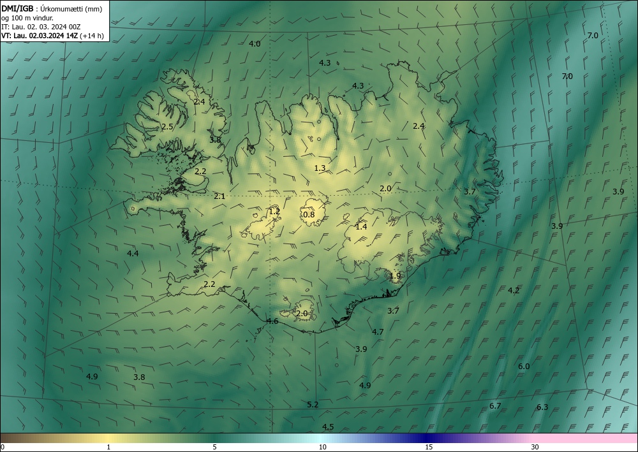
Task: Click the 2.5 value label on the map
Action: [x=167, y=127]
